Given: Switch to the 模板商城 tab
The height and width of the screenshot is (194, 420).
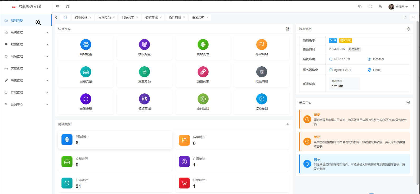Looking at the screenshot, I should [x=152, y=17].
